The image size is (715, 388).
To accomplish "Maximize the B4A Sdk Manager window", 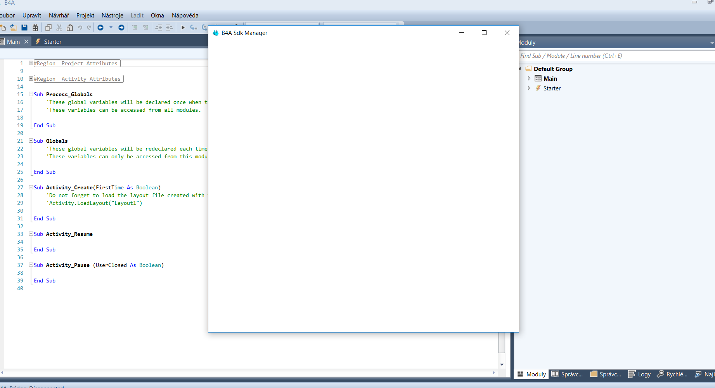I will click(x=484, y=33).
